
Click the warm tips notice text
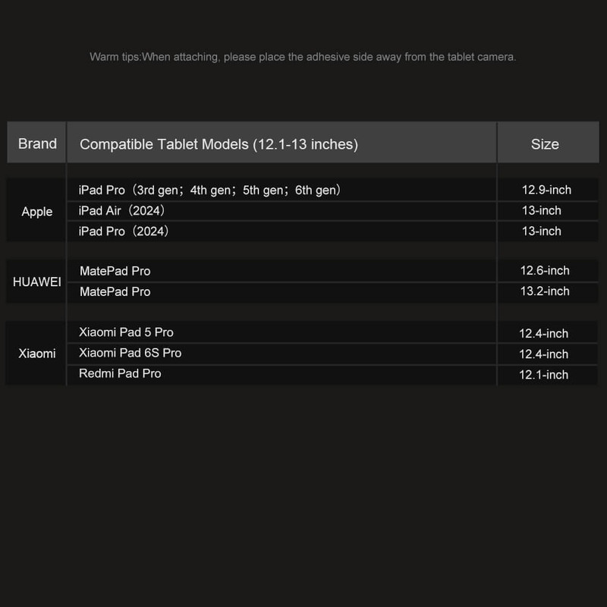(303, 57)
